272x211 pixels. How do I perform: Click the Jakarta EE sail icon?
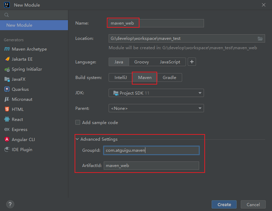7,59
